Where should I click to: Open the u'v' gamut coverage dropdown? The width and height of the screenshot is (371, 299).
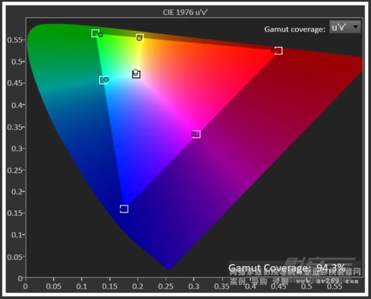tap(345, 27)
